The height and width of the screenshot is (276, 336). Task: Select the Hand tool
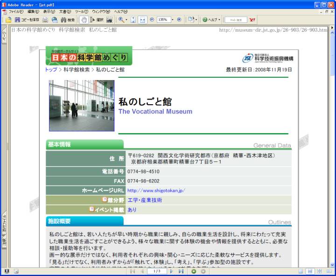84,20
